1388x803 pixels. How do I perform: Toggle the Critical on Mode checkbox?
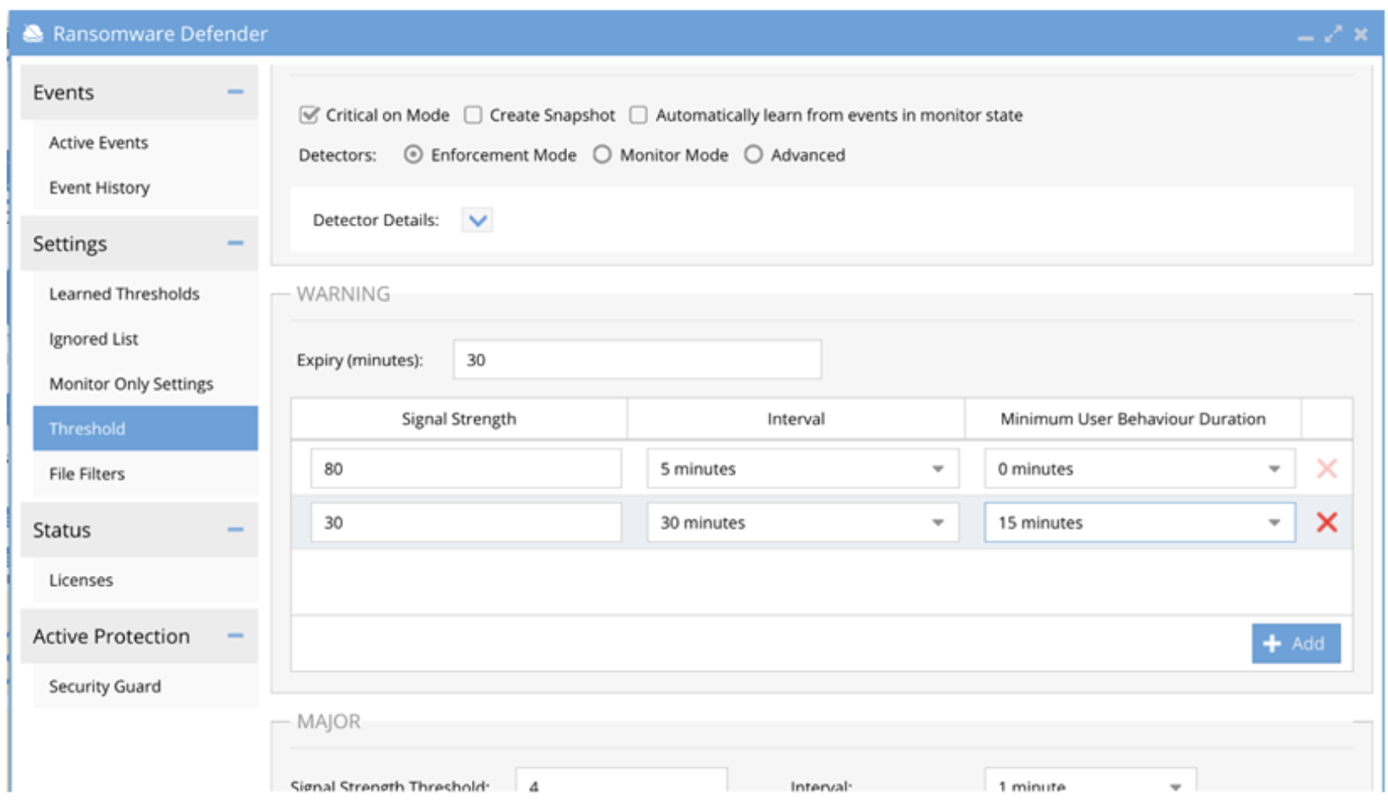coord(309,114)
